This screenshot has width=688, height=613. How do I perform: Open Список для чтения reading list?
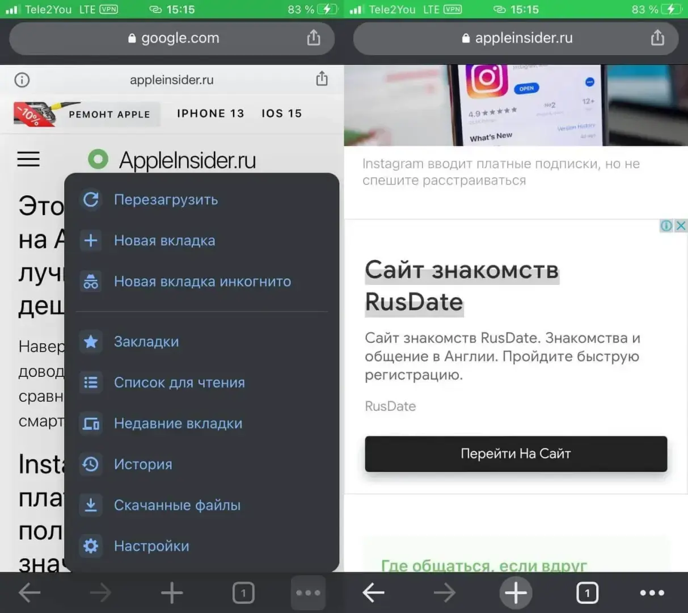[x=179, y=383]
